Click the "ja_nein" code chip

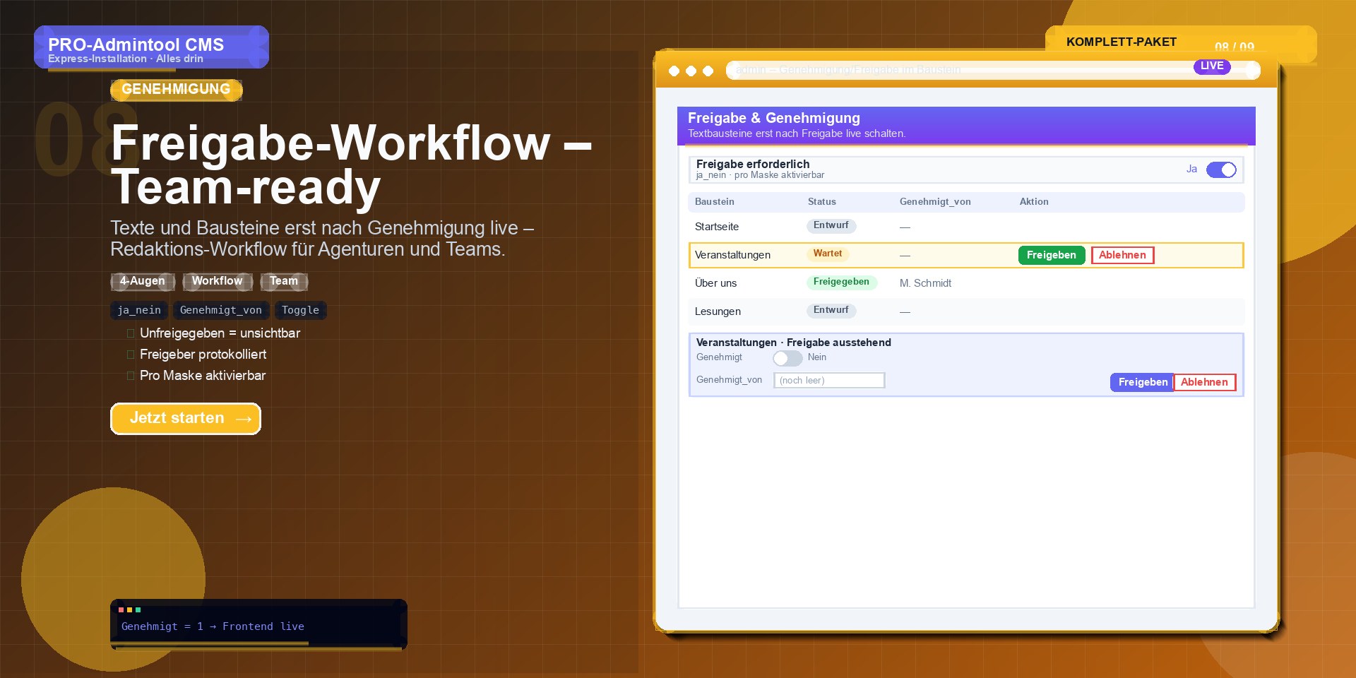(x=139, y=310)
